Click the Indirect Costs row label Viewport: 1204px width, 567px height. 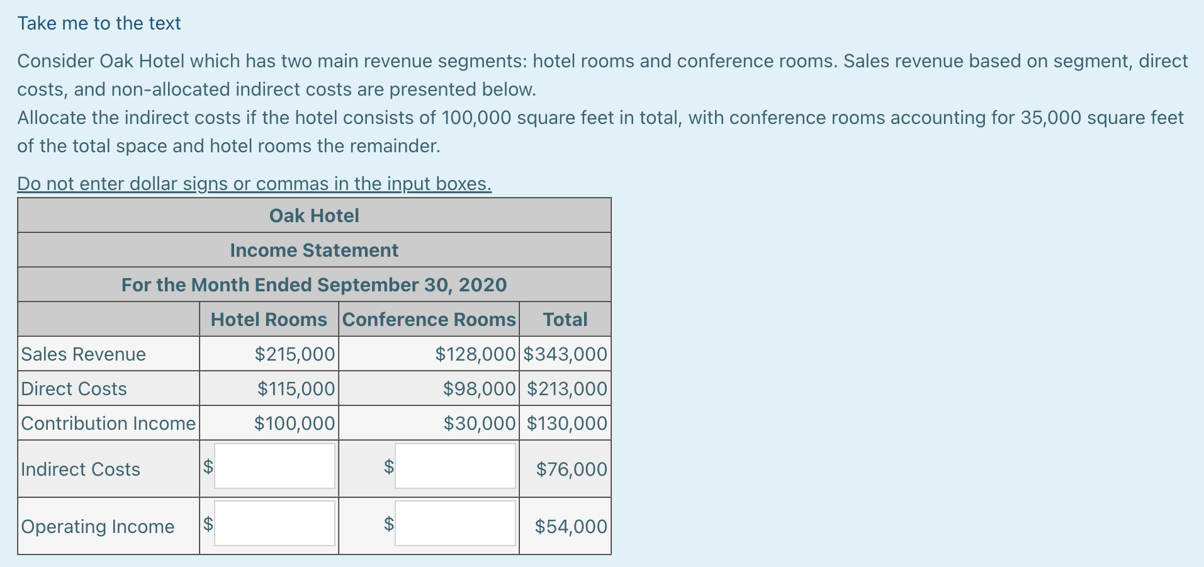80,469
